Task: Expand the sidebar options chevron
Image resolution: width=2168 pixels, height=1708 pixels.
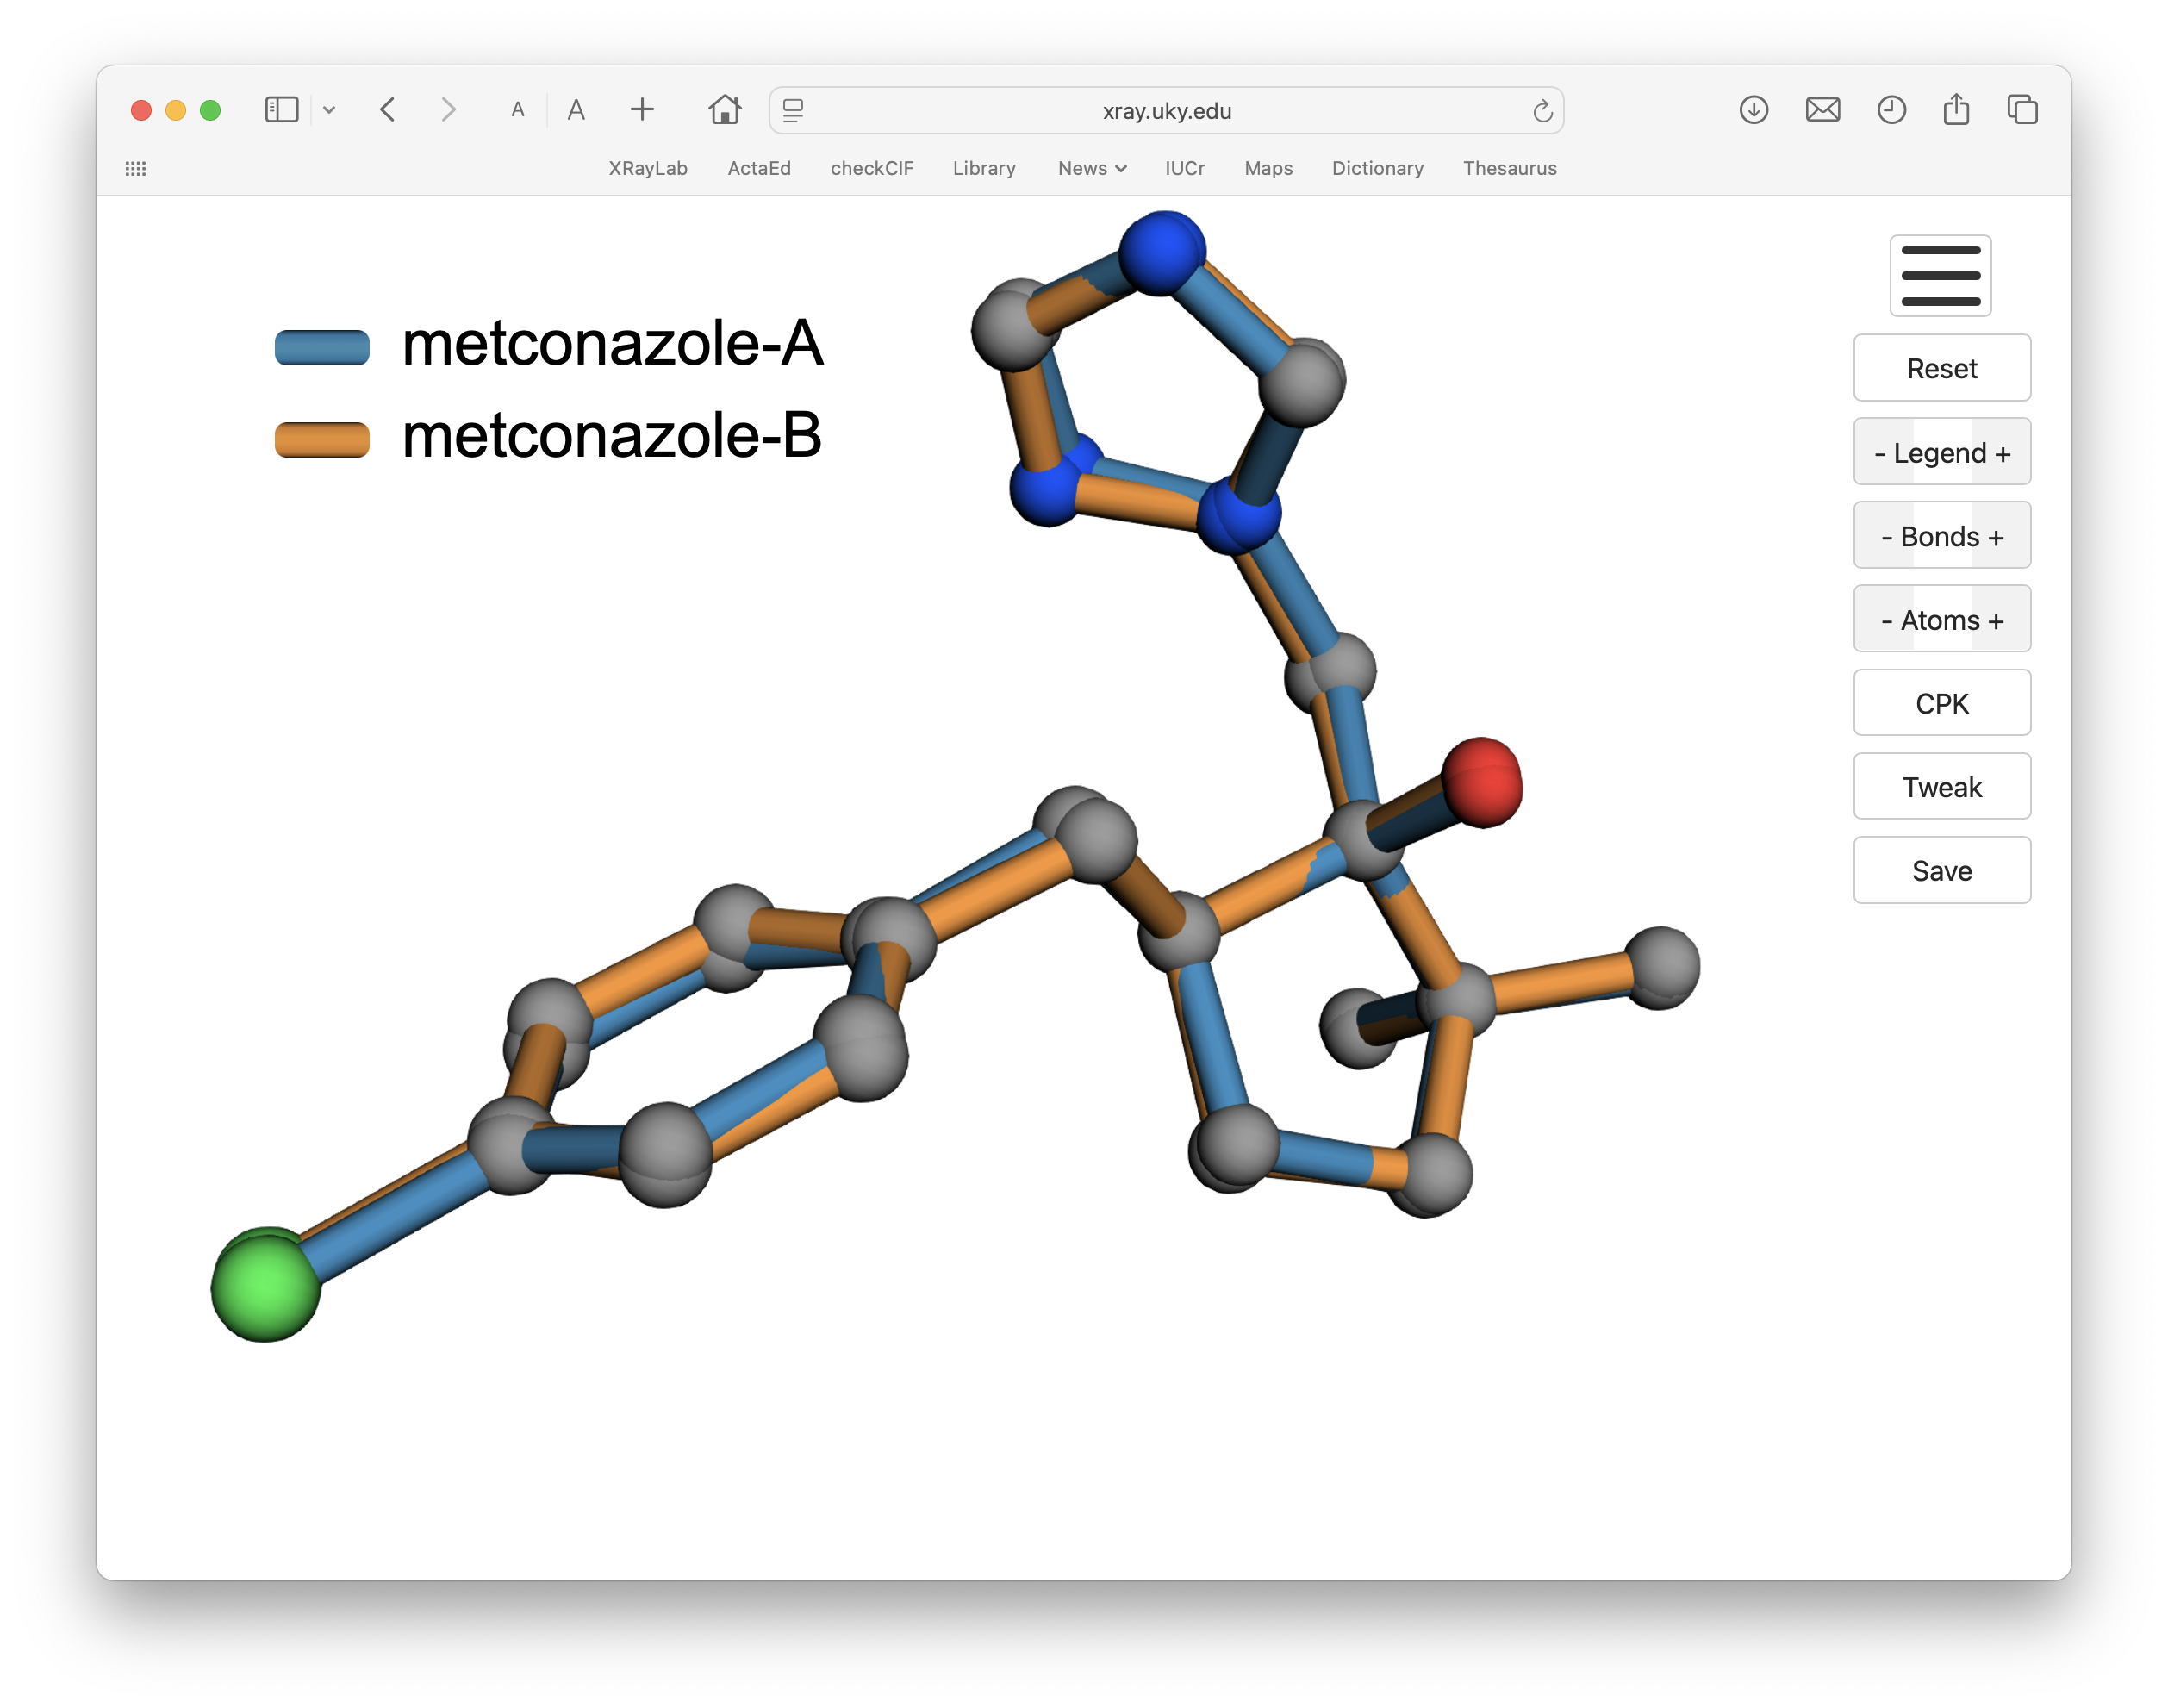Action: (x=329, y=110)
